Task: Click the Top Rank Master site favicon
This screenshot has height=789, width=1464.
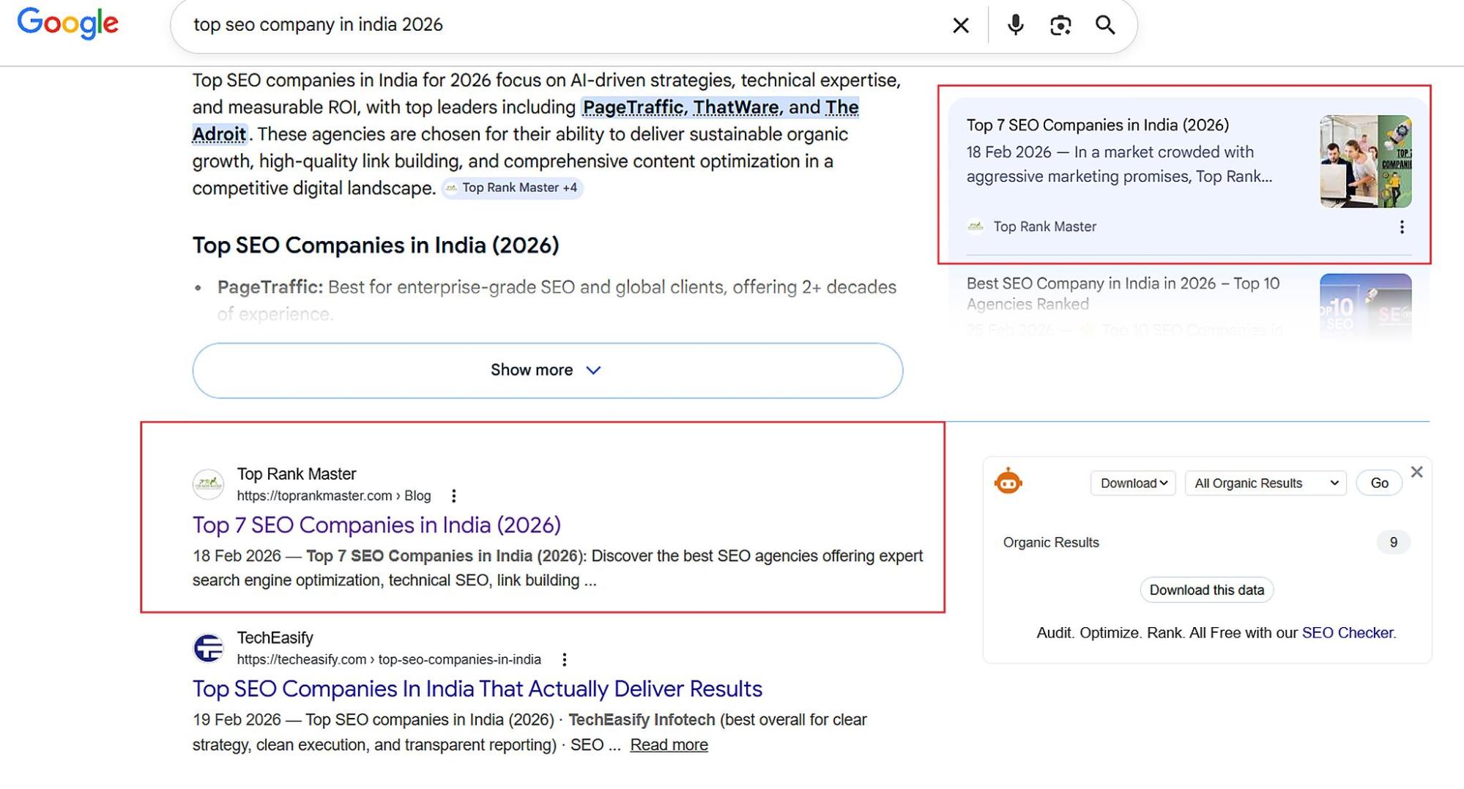Action: pyautogui.click(x=208, y=484)
